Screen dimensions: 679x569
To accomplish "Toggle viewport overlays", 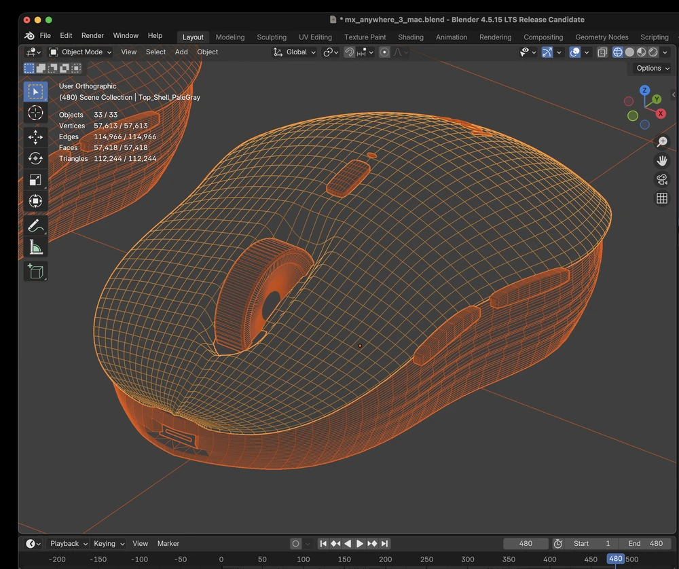I will pyautogui.click(x=574, y=52).
